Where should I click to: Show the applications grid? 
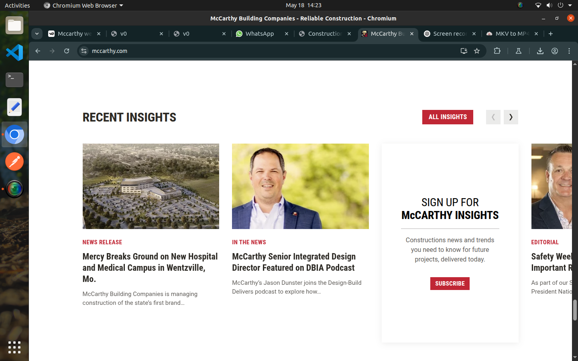pos(14,347)
